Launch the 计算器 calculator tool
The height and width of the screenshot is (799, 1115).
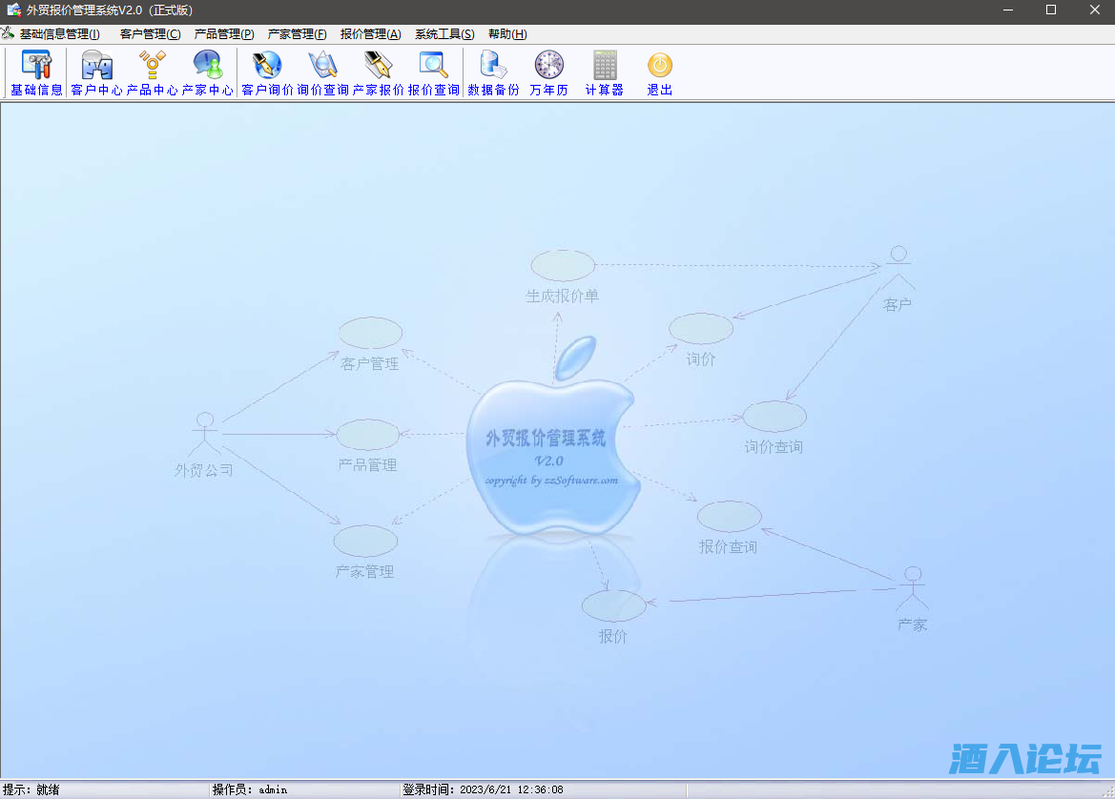pos(604,72)
